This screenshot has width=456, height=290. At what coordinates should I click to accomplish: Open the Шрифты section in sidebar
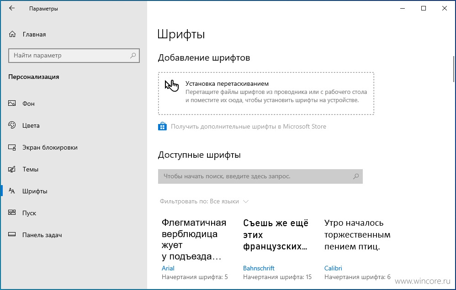coord(35,191)
